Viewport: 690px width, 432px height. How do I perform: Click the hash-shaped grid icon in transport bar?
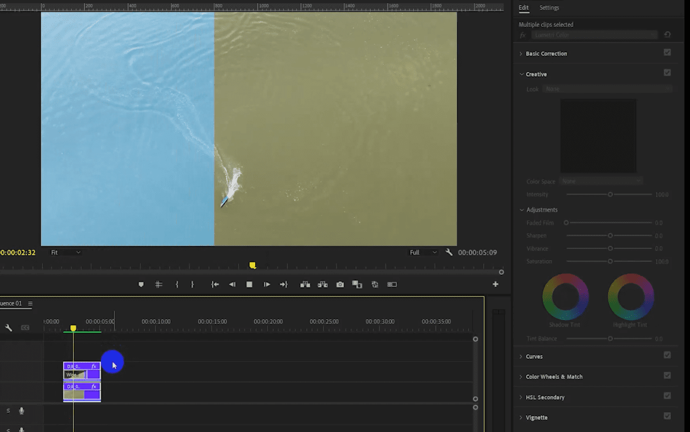[x=159, y=284]
